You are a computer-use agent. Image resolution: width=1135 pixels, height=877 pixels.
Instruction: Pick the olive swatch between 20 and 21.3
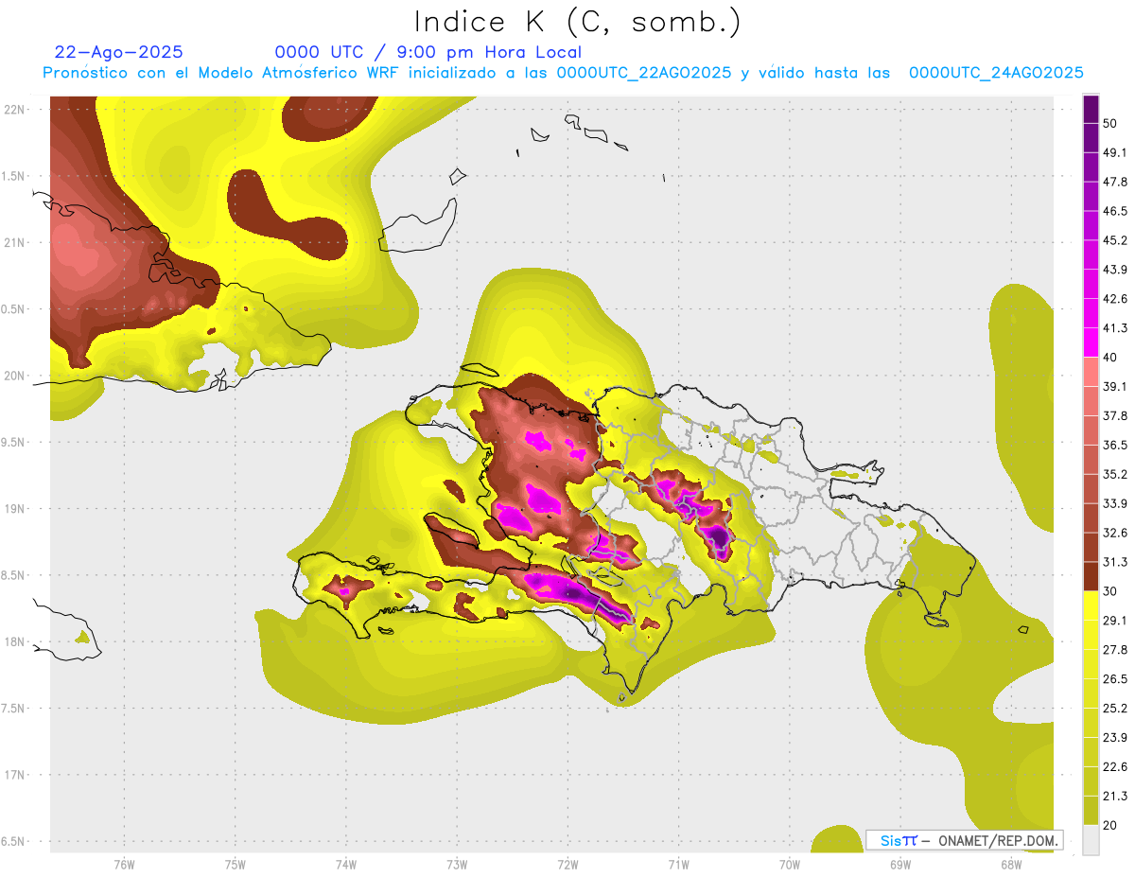click(1091, 811)
